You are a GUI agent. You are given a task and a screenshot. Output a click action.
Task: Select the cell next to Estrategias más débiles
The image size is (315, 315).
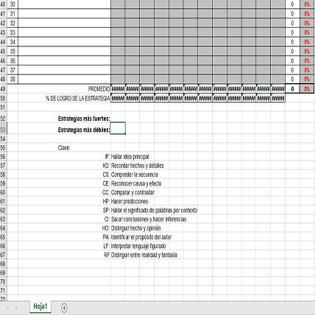[118, 128]
